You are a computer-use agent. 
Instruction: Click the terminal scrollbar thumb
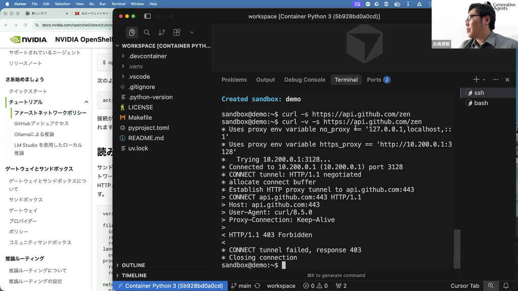click(x=457, y=249)
